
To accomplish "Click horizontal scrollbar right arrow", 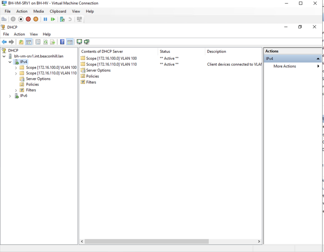I will pyautogui.click(x=259, y=241).
